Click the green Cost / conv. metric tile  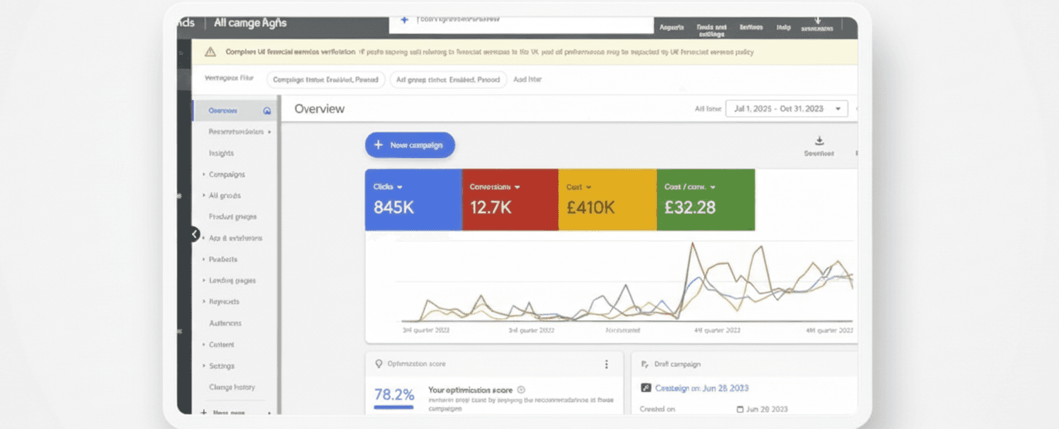705,200
